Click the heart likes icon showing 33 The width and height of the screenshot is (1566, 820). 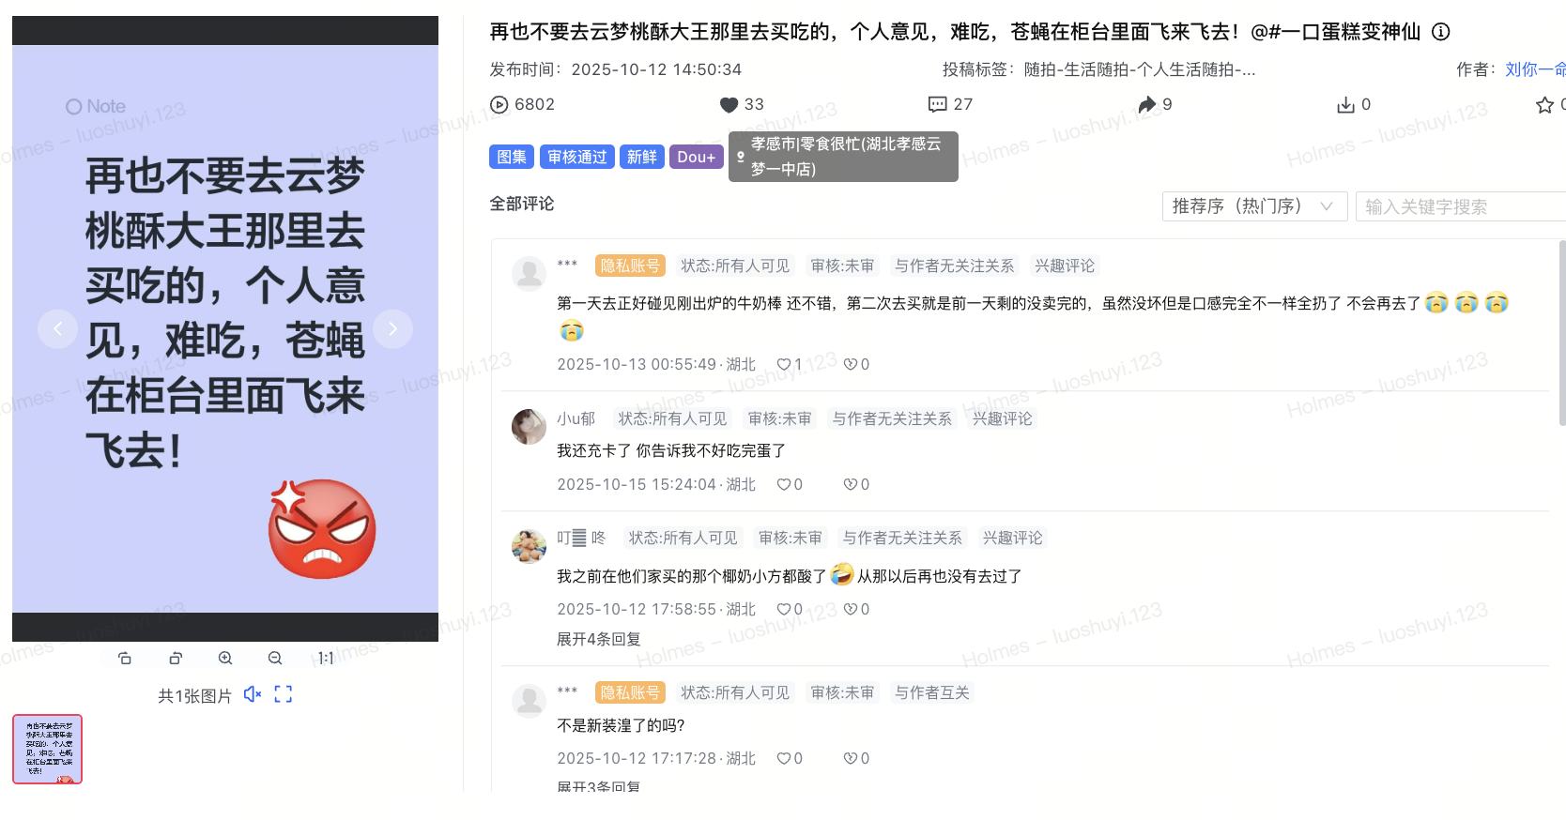click(729, 104)
